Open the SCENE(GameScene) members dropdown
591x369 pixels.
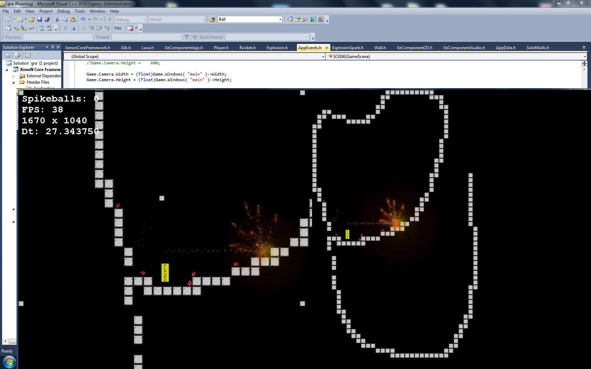(x=585, y=57)
